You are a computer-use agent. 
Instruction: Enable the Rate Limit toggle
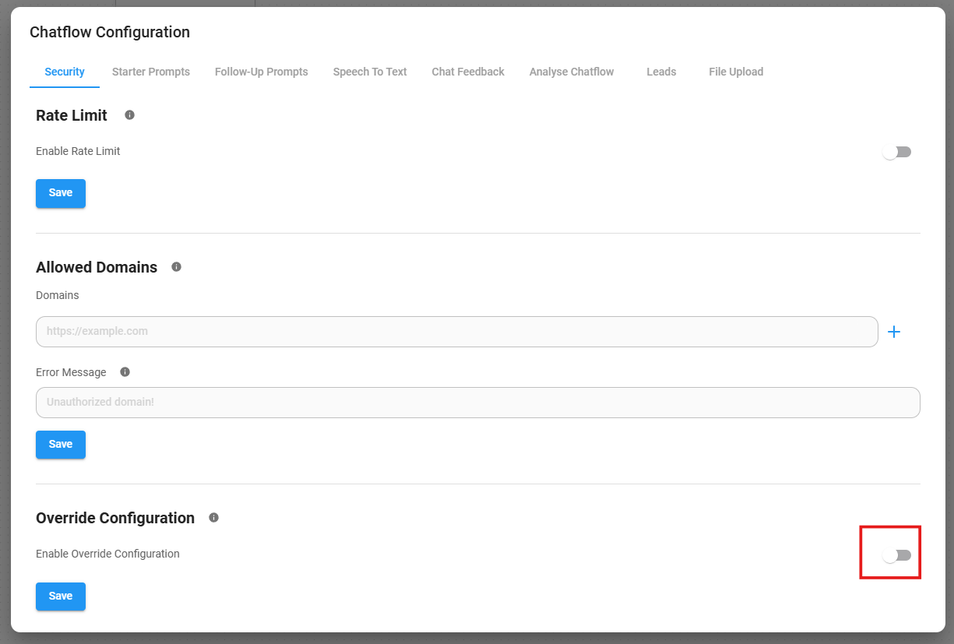point(896,152)
